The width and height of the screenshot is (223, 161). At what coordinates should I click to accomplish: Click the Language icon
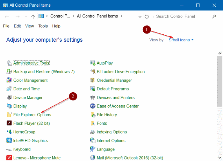(93, 149)
